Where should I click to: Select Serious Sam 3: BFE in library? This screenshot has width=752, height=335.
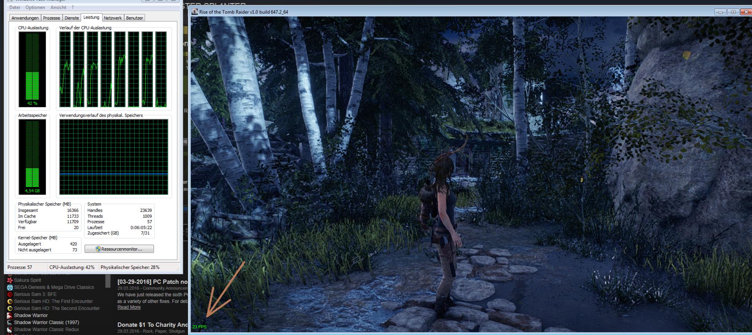coord(35,294)
